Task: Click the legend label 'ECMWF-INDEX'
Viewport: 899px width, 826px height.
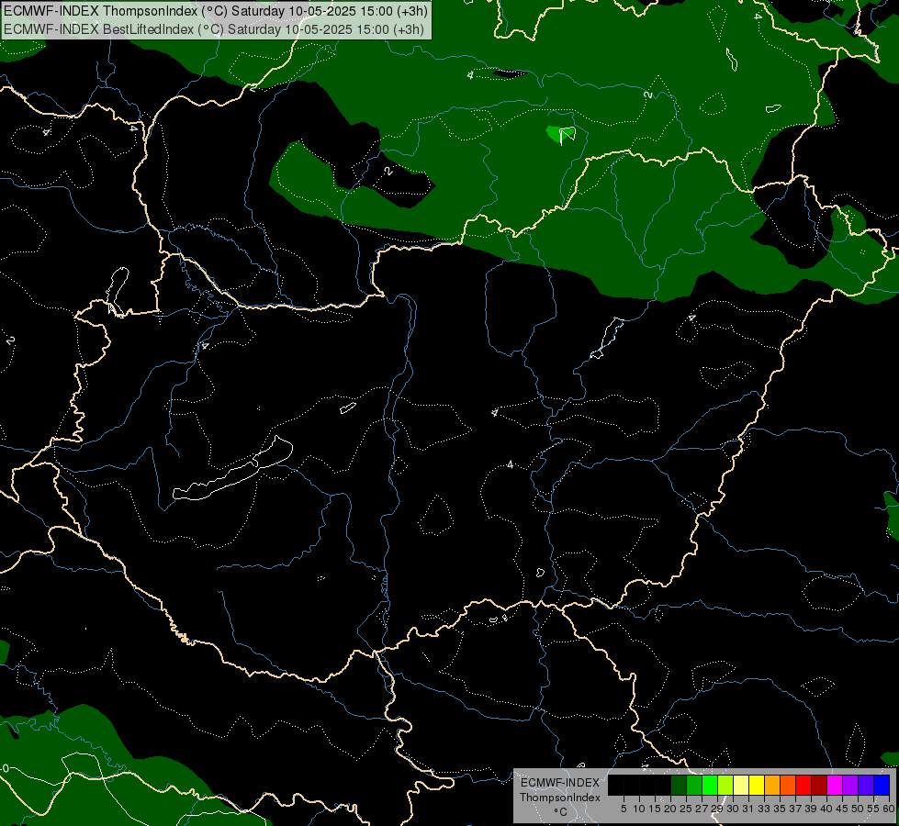Action: [560, 783]
